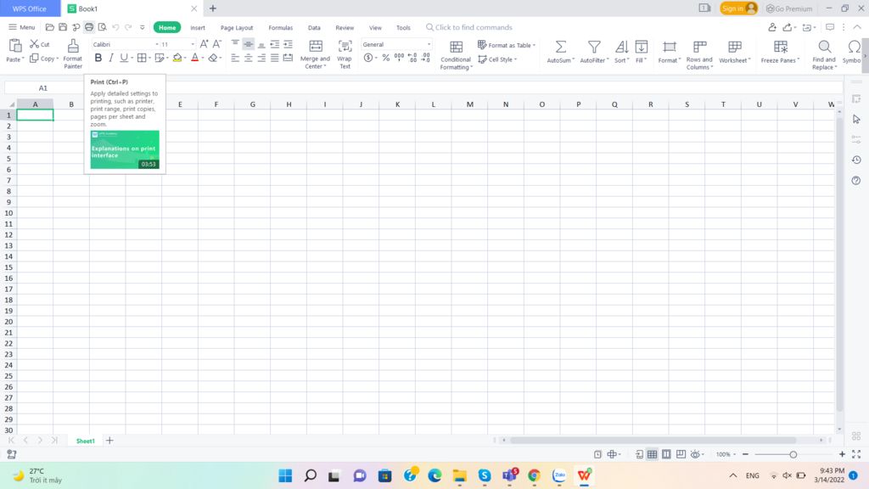
Task: Toggle full screen view in status bar
Action: coord(856,454)
